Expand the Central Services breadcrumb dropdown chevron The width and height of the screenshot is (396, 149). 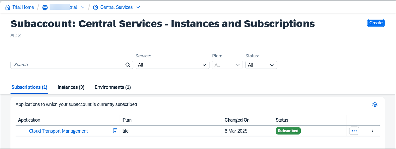pyautogui.click(x=138, y=7)
